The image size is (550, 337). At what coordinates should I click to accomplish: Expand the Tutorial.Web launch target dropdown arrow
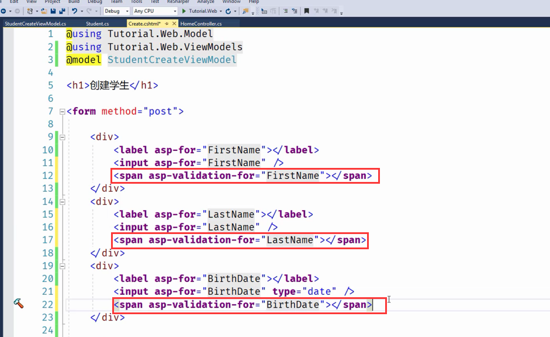pyautogui.click(x=220, y=11)
